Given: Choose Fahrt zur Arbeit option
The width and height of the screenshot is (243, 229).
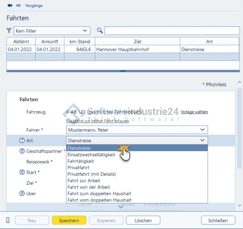Looking at the screenshot, I should point(84,180).
